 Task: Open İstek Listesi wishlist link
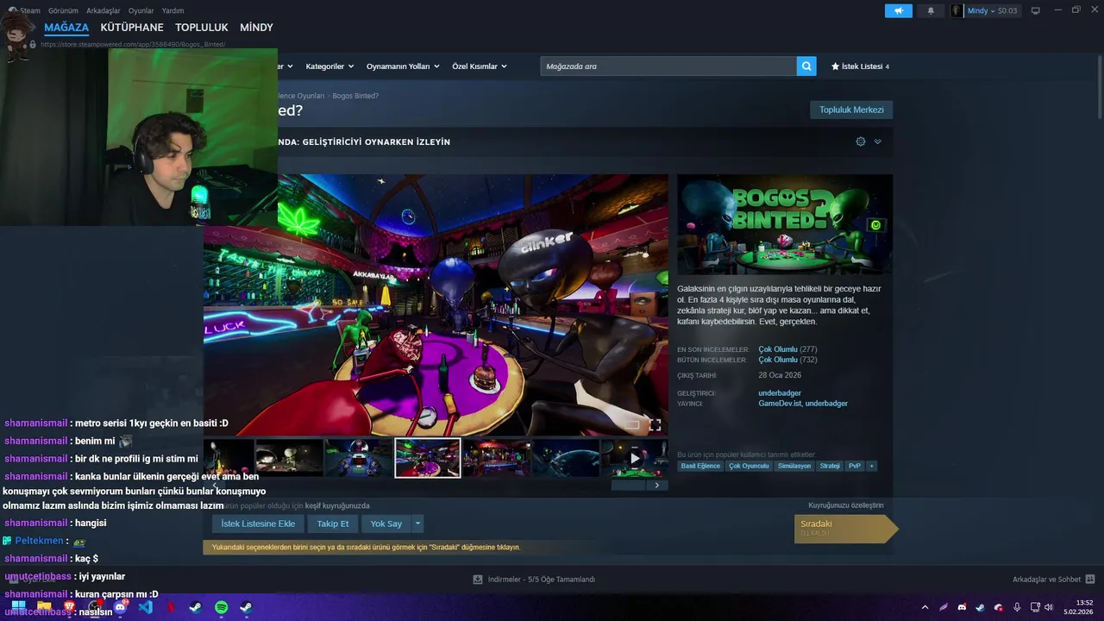861,66
